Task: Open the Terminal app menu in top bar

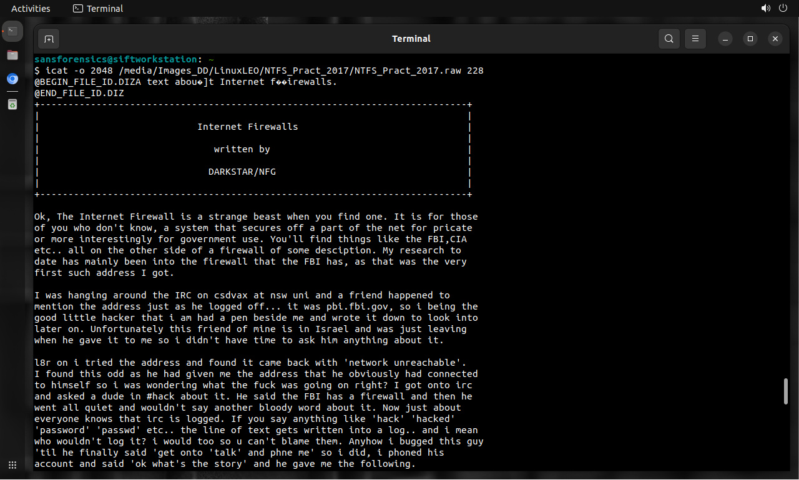Action: 98,9
